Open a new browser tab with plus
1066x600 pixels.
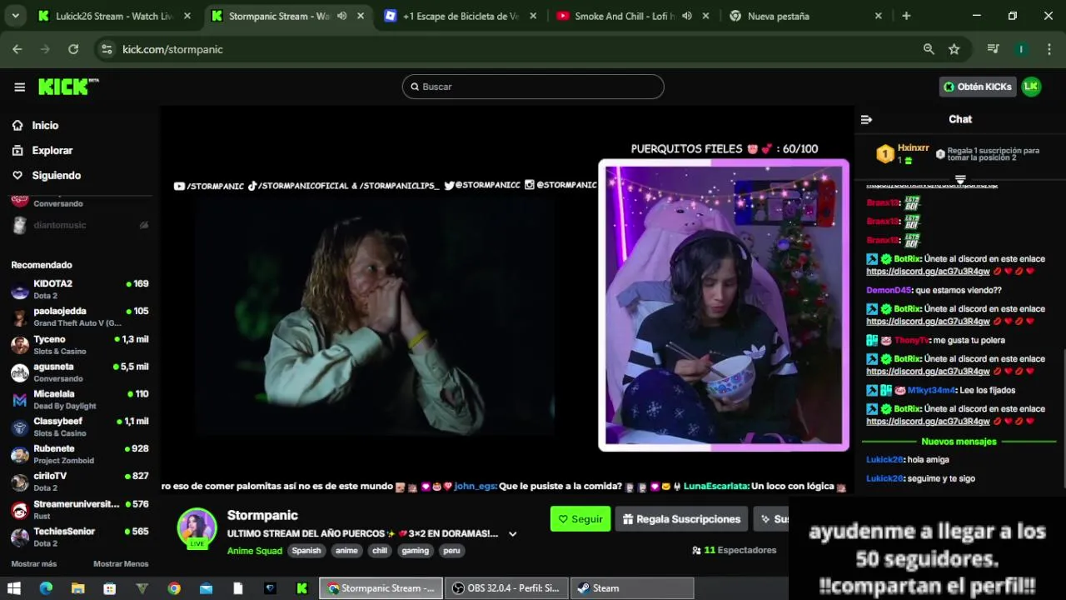point(906,16)
